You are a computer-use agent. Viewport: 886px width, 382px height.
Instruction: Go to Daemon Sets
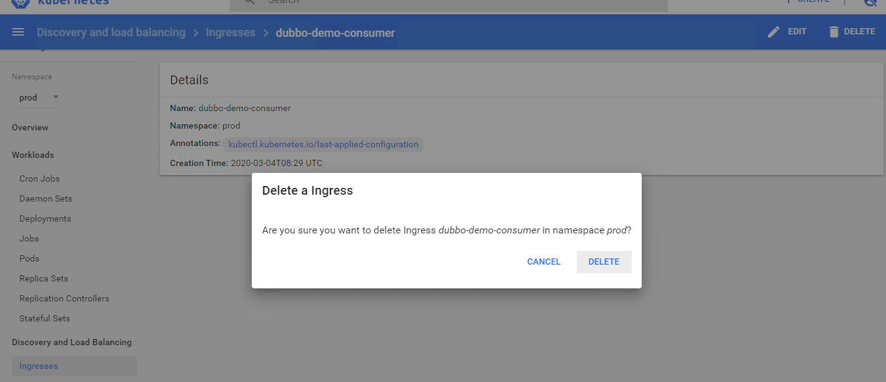46,198
